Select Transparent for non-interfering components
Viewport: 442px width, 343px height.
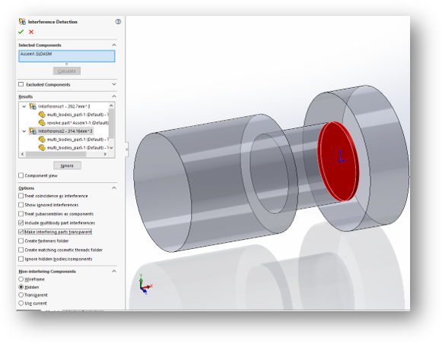(21, 295)
